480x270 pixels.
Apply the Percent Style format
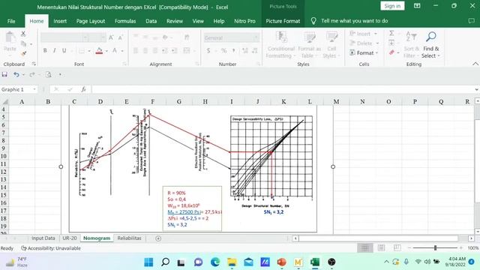(223, 50)
